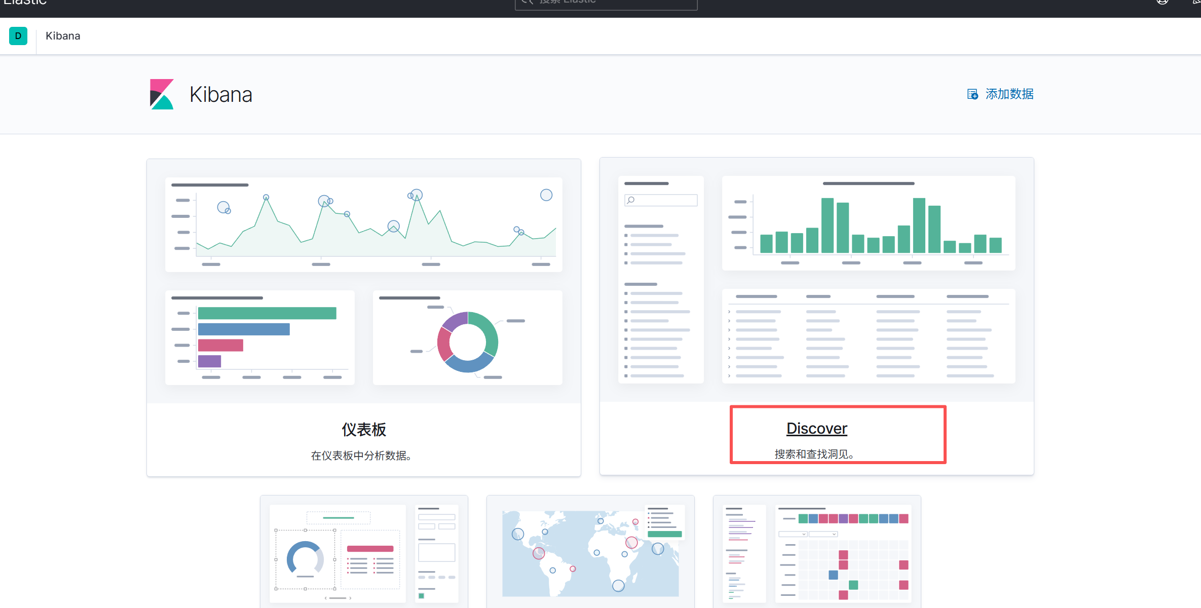
Task: Open the 添加数据 link text
Action: pyautogui.click(x=1009, y=94)
